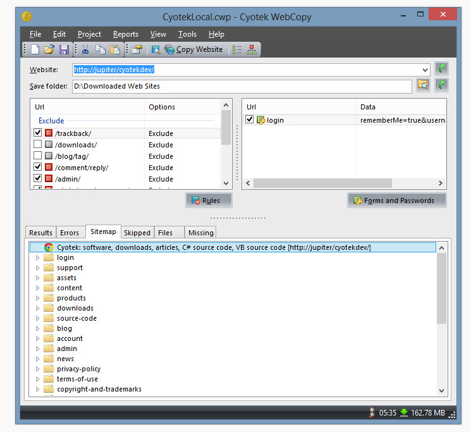The width and height of the screenshot is (471, 432).
Task: Click the Copy Website toolbar button
Action: click(x=194, y=49)
